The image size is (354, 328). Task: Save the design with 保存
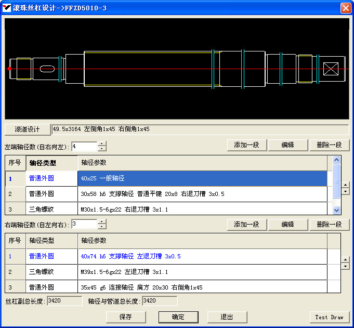pyautogui.click(x=125, y=317)
